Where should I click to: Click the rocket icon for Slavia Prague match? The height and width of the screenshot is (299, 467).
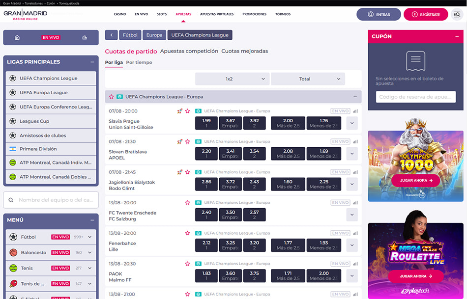click(180, 111)
